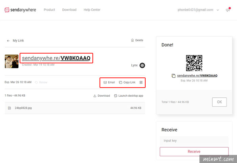The height and width of the screenshot is (163, 237).
Task: Click the Total 1 files text in Done panel
Action: (x=175, y=102)
